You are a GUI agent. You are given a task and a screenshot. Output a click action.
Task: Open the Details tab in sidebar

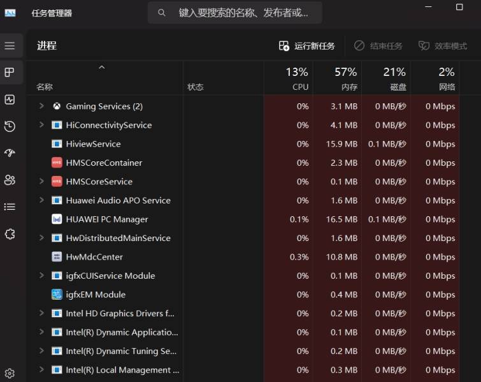tap(10, 207)
